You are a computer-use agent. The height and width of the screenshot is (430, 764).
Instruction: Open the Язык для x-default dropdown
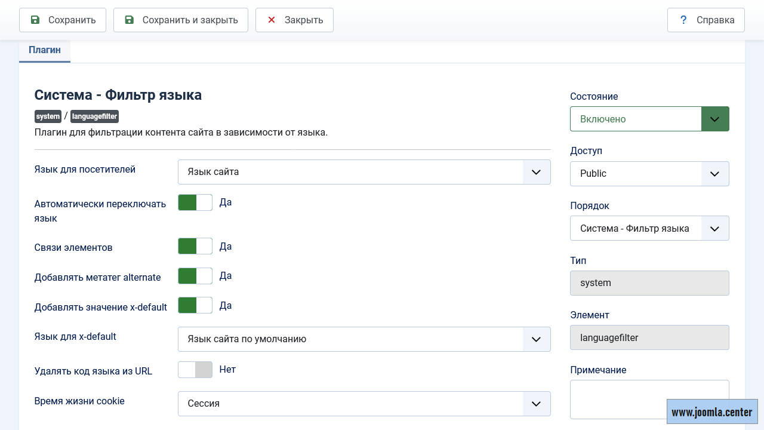(364, 339)
